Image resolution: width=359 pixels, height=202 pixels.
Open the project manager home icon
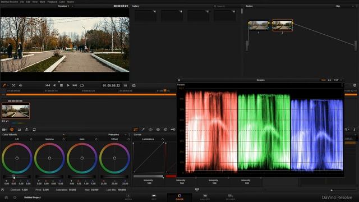coord(6,197)
